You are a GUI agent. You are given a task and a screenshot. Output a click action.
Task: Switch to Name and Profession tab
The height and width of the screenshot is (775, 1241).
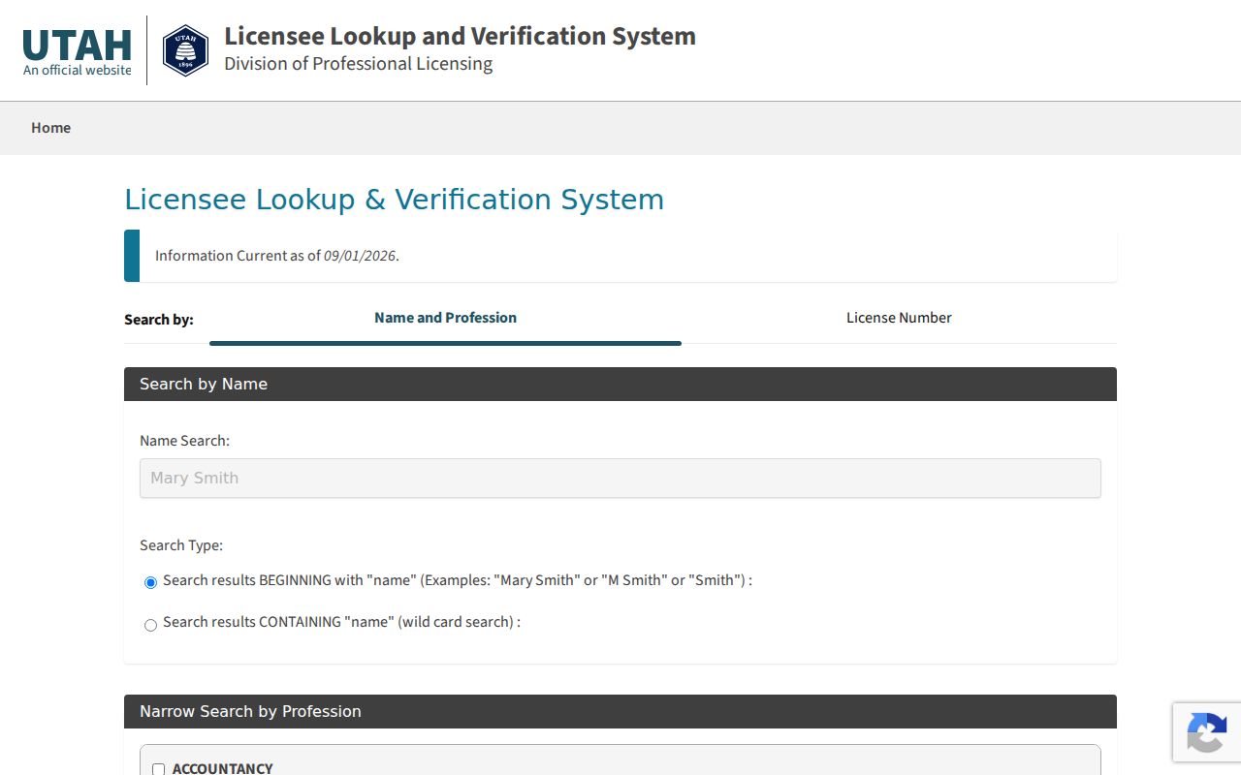click(x=445, y=318)
